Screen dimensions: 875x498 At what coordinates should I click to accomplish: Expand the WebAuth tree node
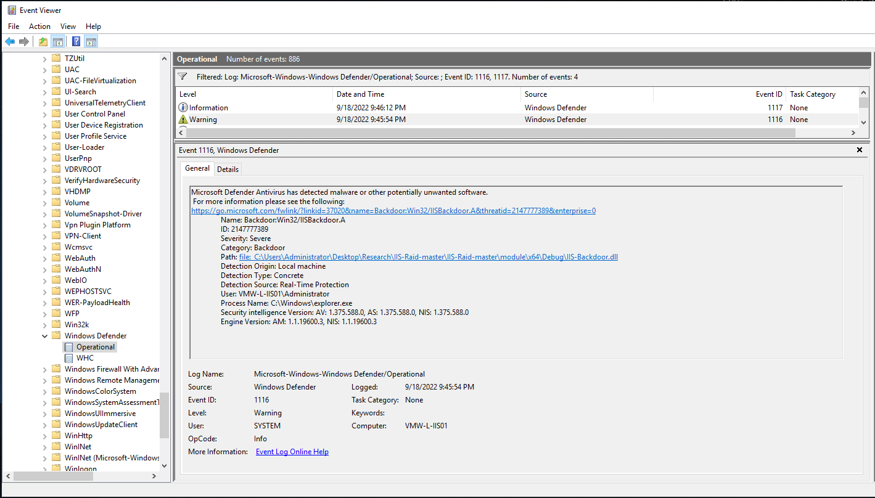coord(44,258)
